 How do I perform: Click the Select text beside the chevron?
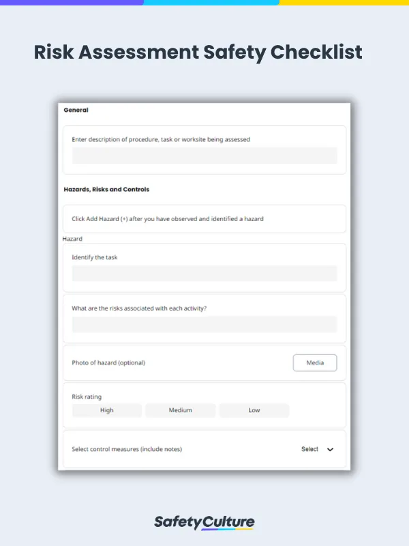tap(308, 449)
